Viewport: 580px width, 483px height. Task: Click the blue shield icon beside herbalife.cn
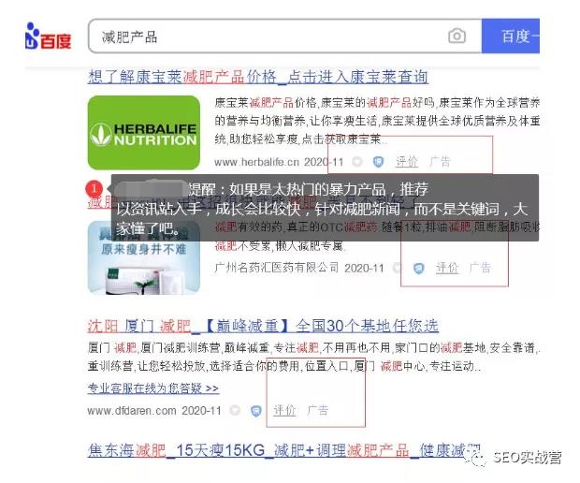[x=378, y=162]
